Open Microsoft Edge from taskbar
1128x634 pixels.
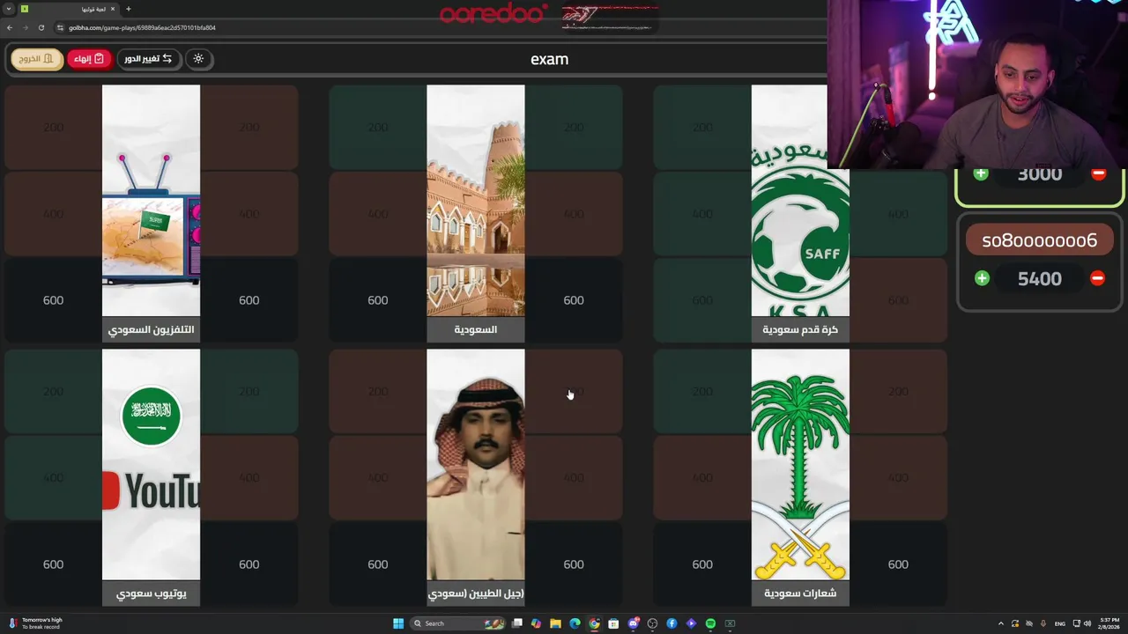point(575,623)
